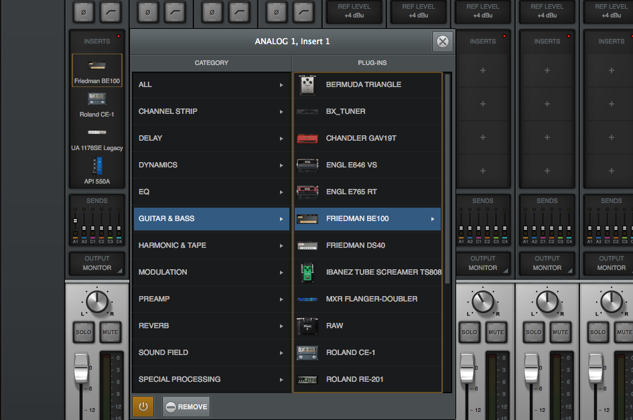Select the BERMUDA TRIANGLE plug-in
Screen dimensions: 633x420
pos(368,85)
